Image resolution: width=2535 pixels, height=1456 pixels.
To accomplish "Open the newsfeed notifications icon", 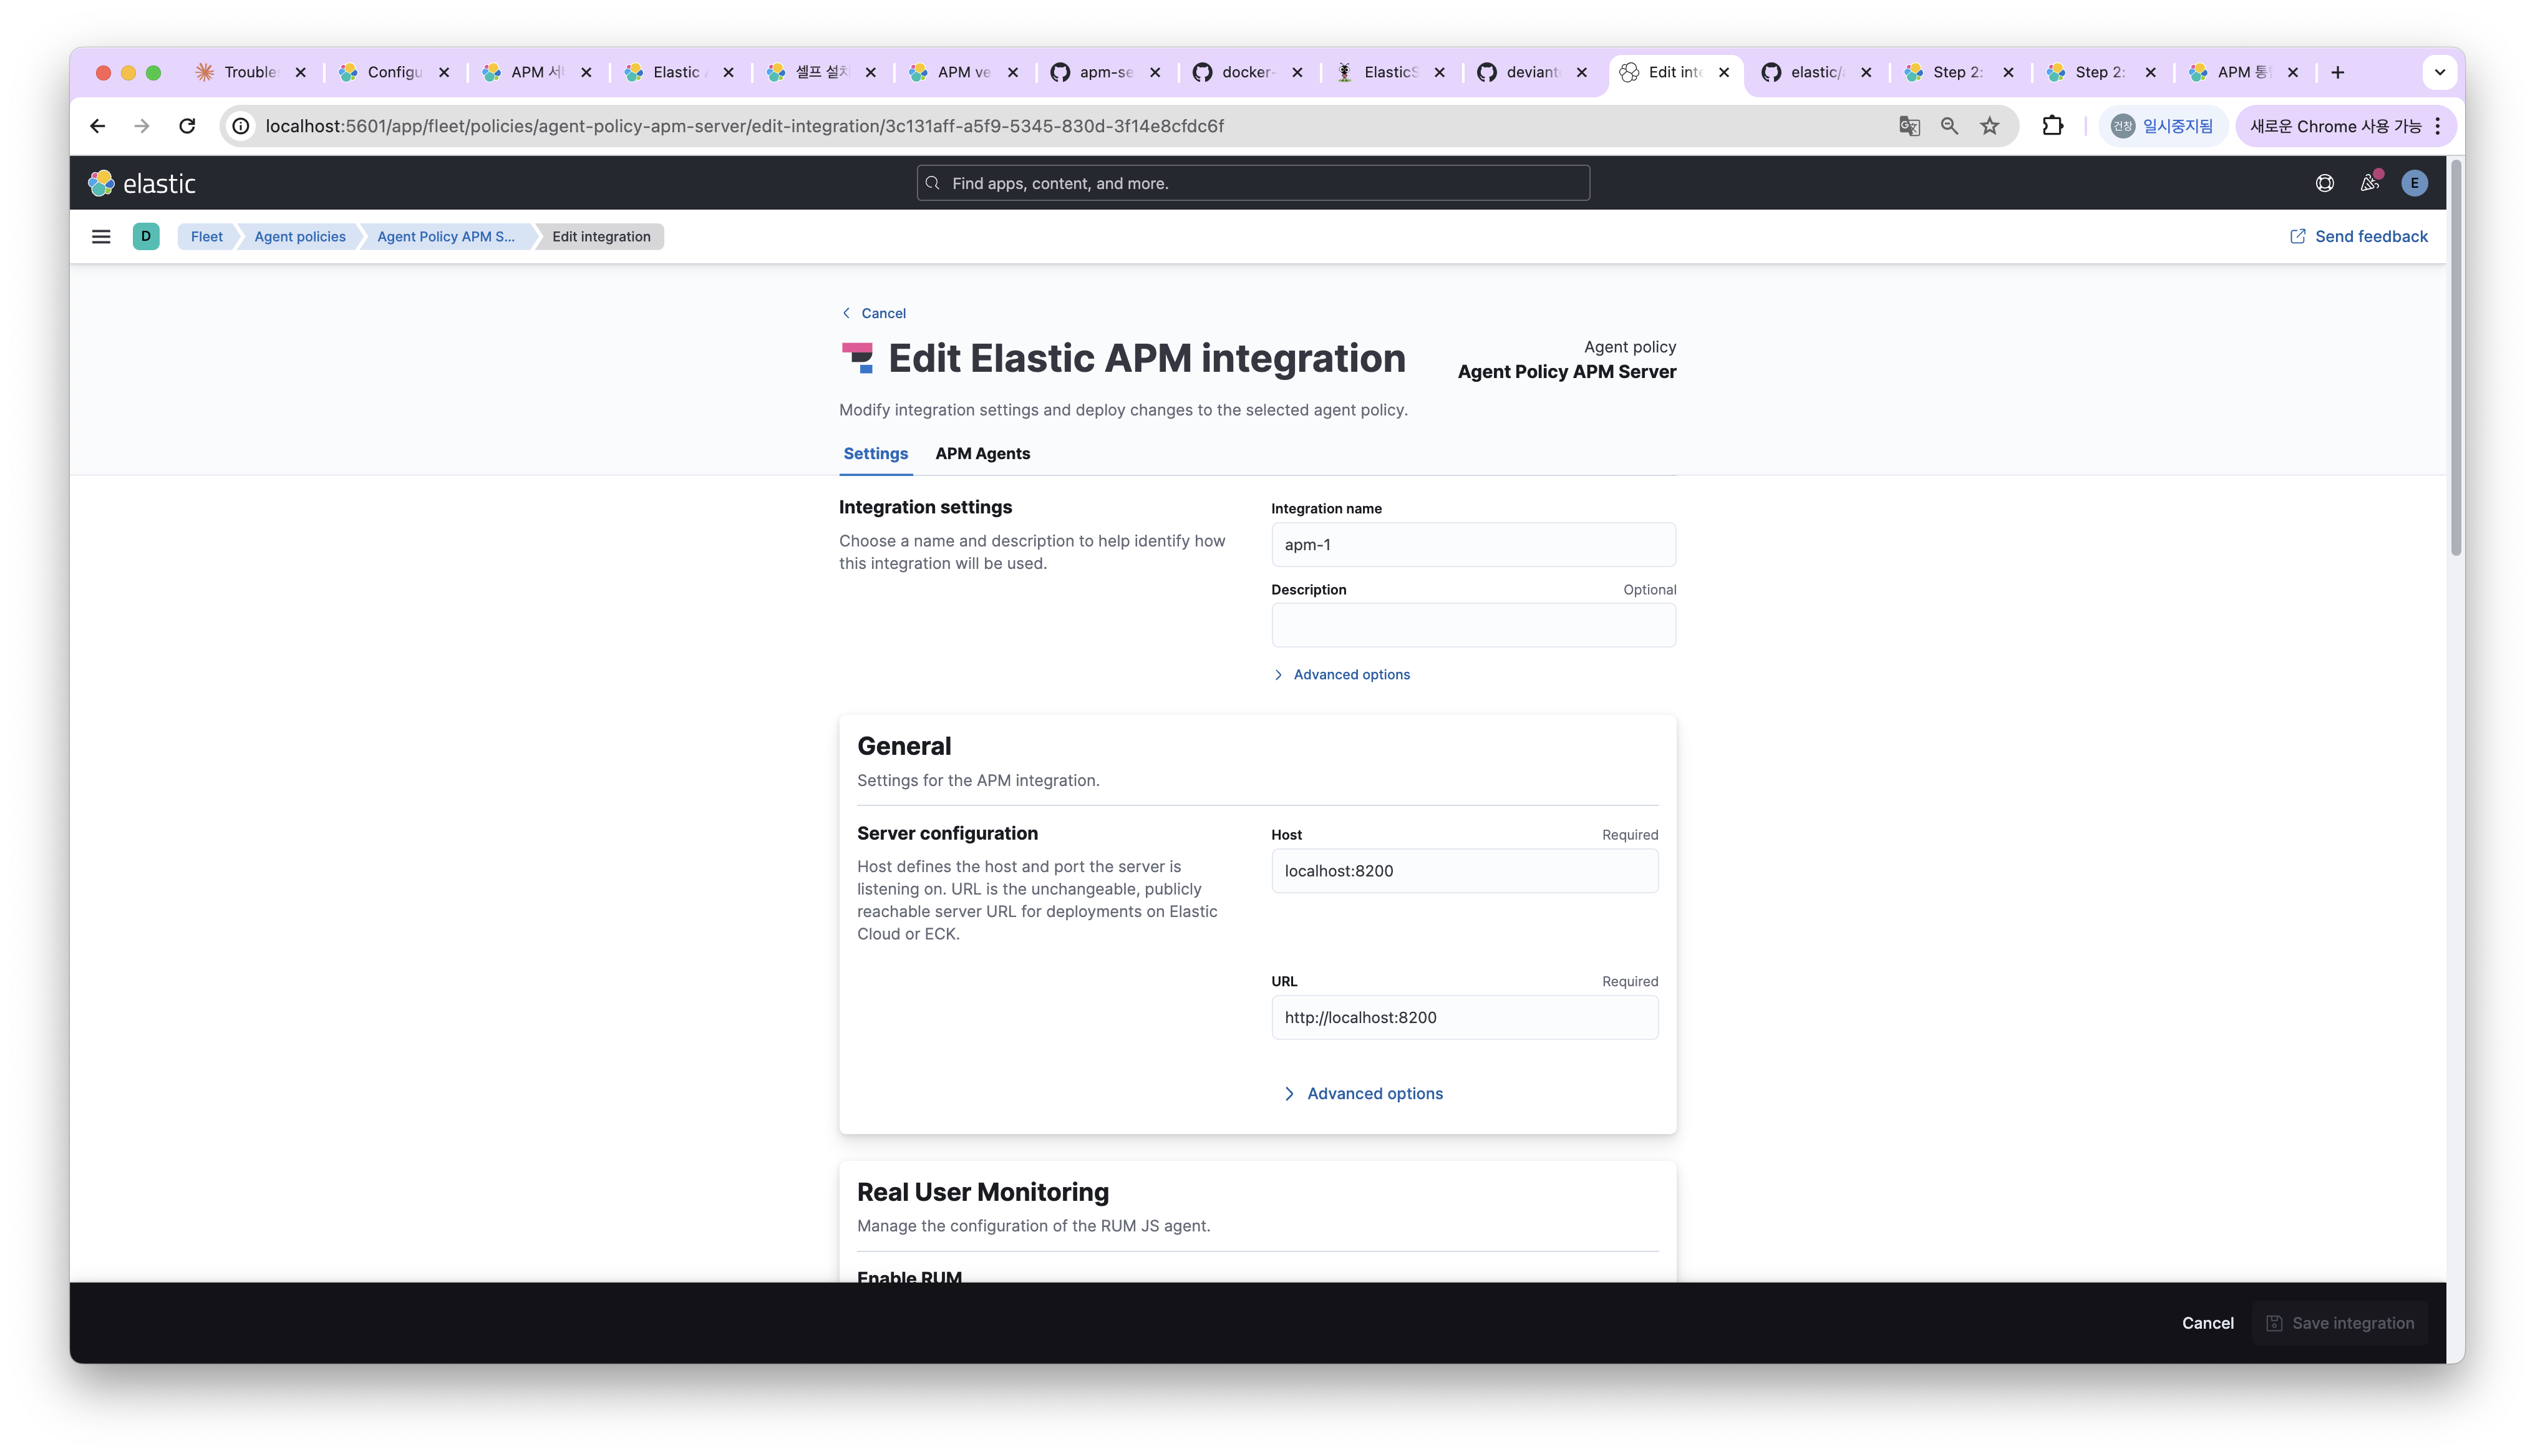I will [2369, 183].
